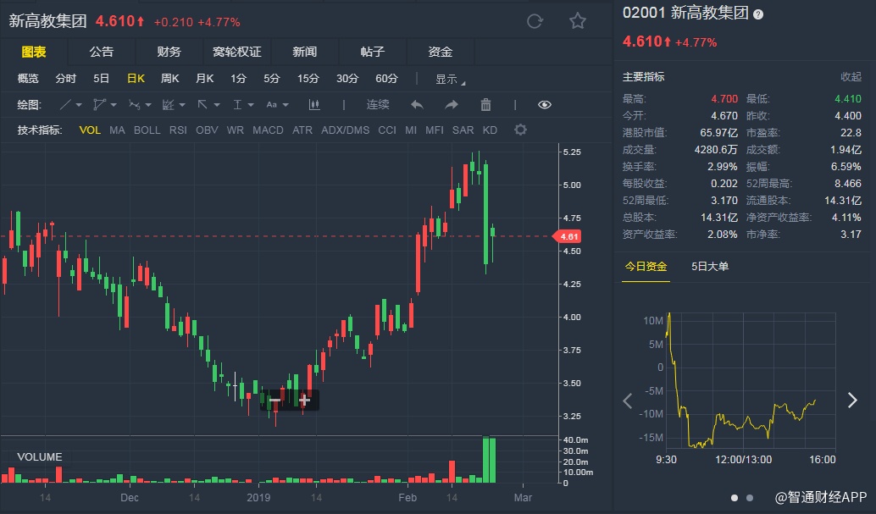The height and width of the screenshot is (514, 876).
Task: Toggle MA indicator
Action: pyautogui.click(x=117, y=130)
